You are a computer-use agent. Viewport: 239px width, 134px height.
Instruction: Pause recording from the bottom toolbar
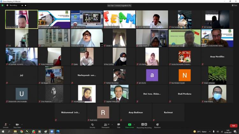(x=142, y=124)
